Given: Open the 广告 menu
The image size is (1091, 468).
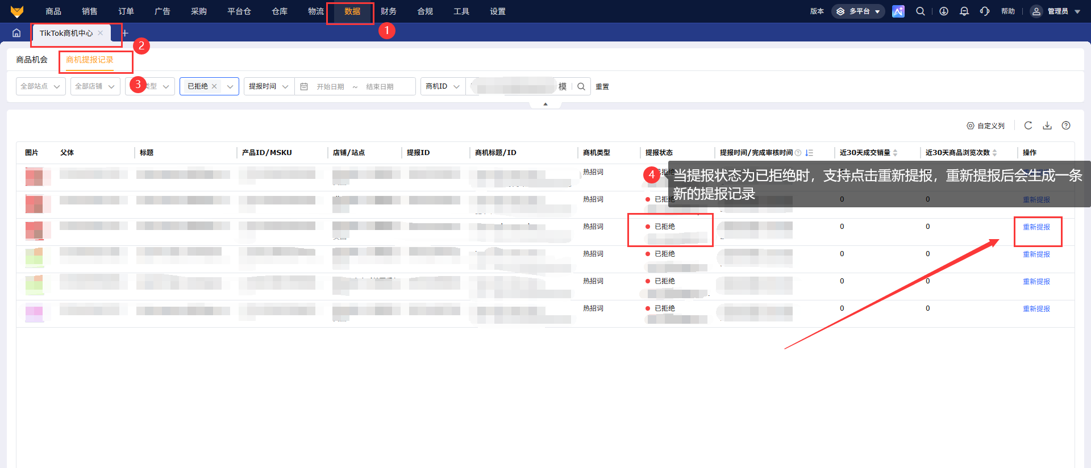Looking at the screenshot, I should tap(163, 11).
